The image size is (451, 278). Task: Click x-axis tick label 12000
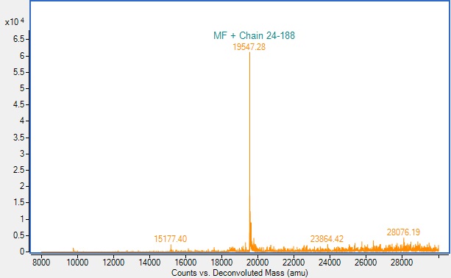point(113,263)
